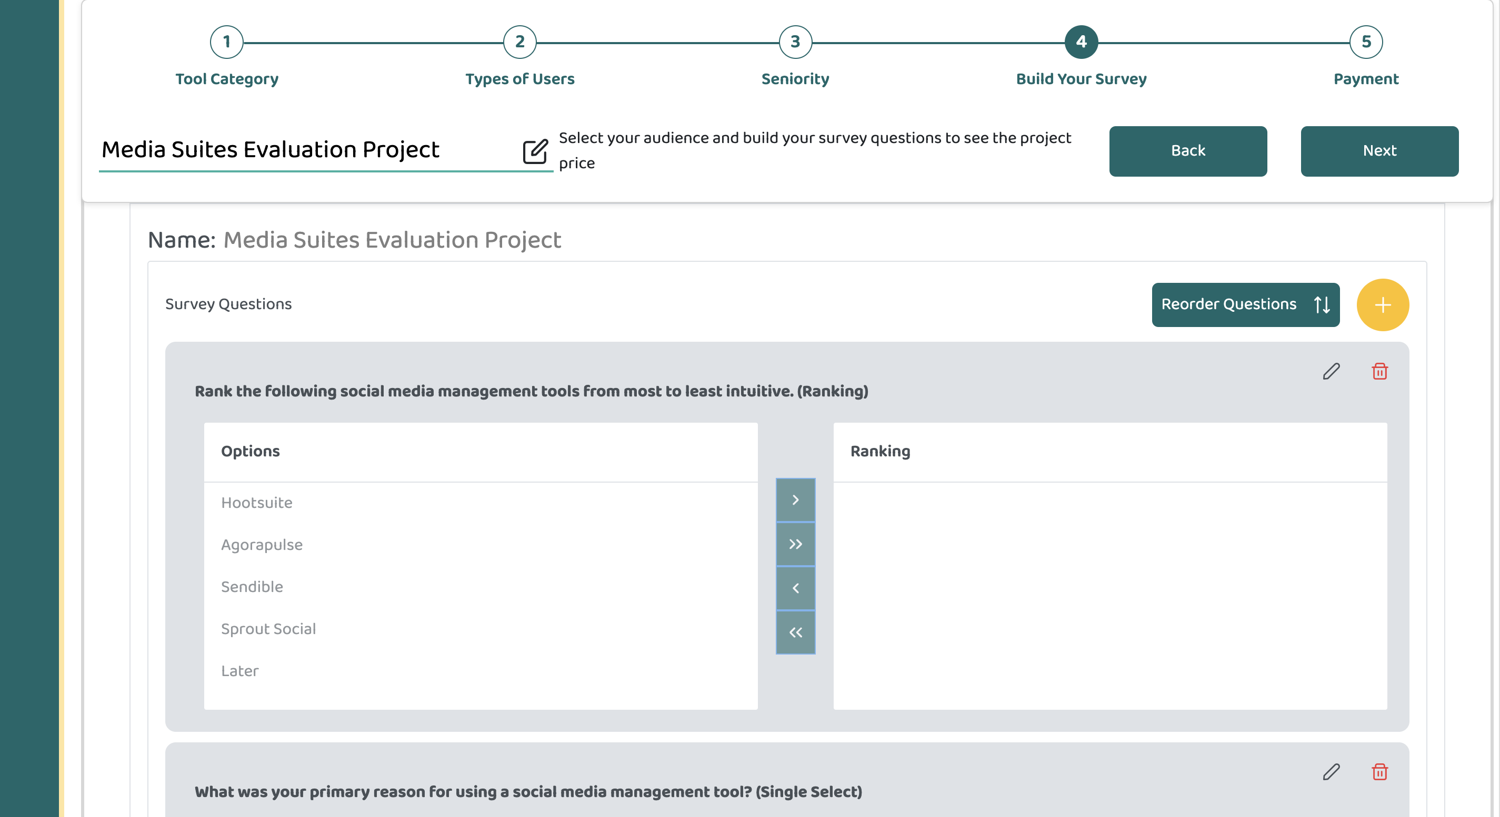1500x817 pixels.
Task: Go to step 2 Types of Users
Action: click(519, 42)
